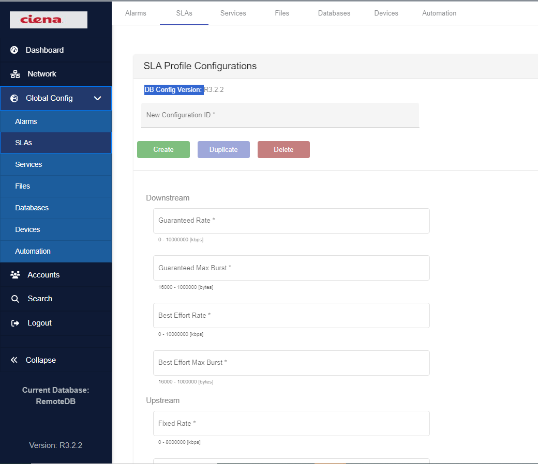Viewport: 538px width, 464px height.
Task: Open Services submenu in sidebar
Action: point(56,164)
